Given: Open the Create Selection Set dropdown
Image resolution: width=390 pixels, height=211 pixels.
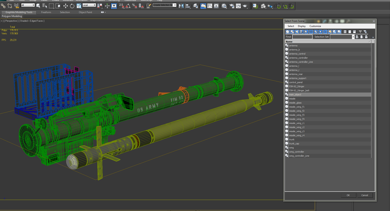Looking at the screenshot, I should pyautogui.click(x=164, y=5).
